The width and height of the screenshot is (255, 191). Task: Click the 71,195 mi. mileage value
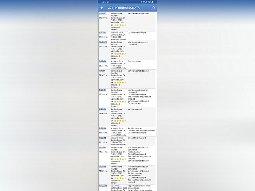[103, 142]
